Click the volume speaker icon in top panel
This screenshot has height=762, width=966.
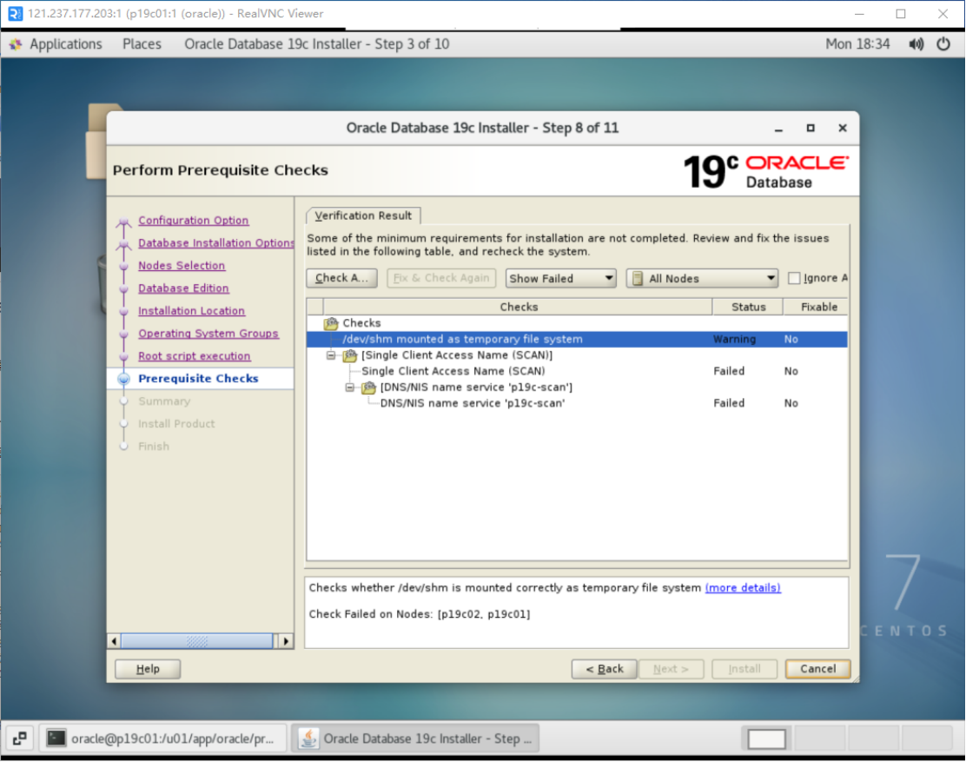[x=916, y=44]
